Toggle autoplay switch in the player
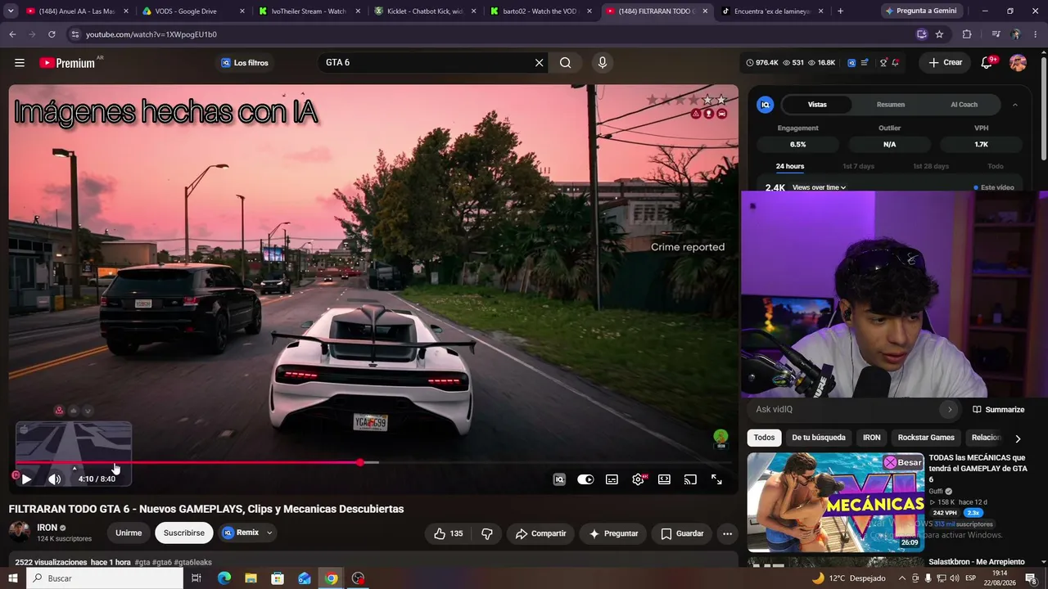Viewport: 1048px width, 589px height. (x=585, y=479)
